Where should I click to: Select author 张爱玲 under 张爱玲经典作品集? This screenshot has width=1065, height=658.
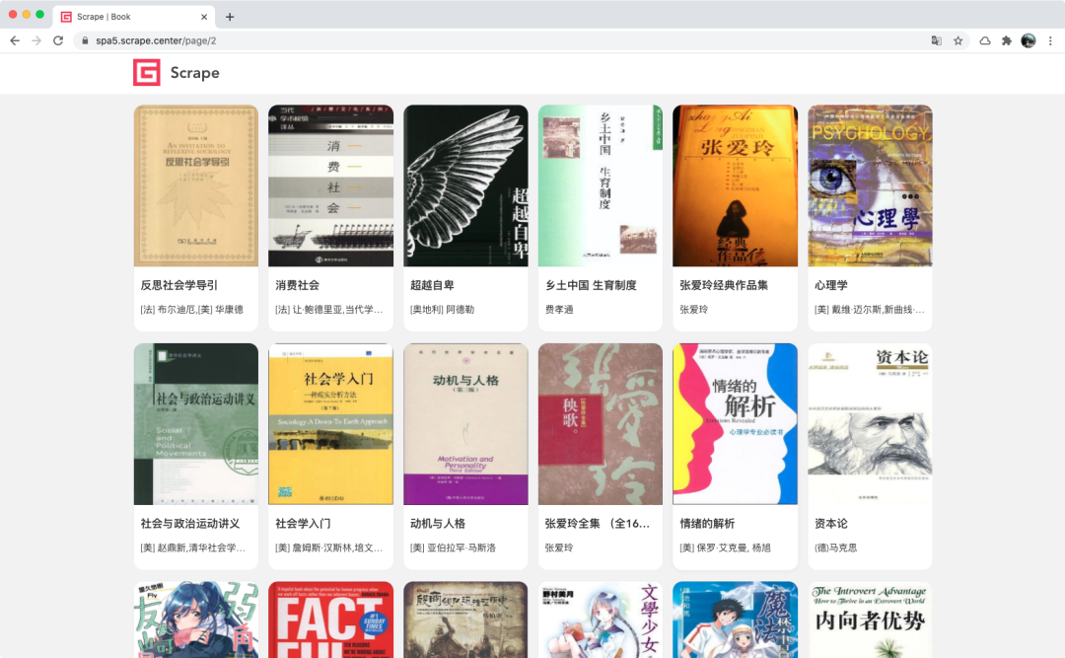pos(694,310)
